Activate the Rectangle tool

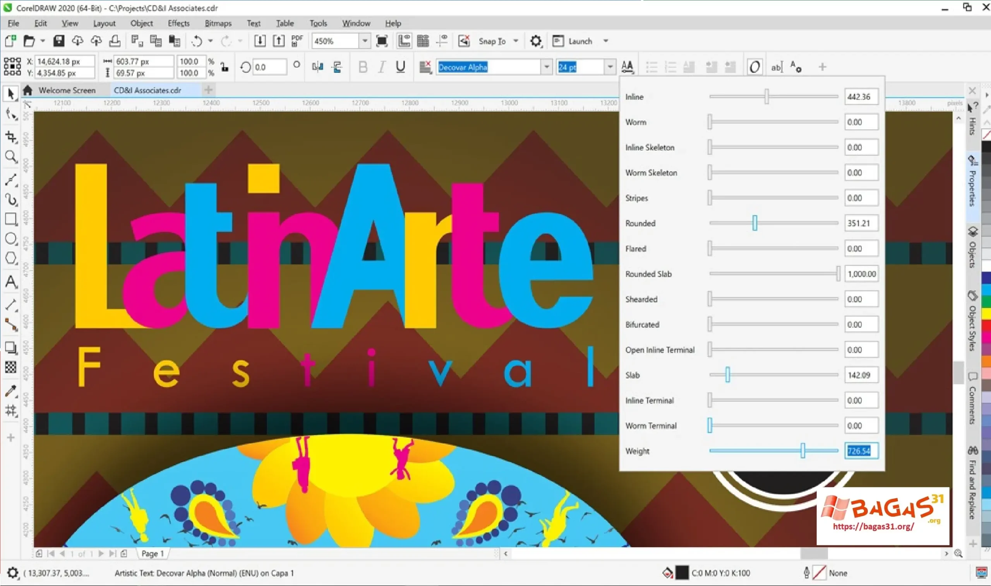11,219
